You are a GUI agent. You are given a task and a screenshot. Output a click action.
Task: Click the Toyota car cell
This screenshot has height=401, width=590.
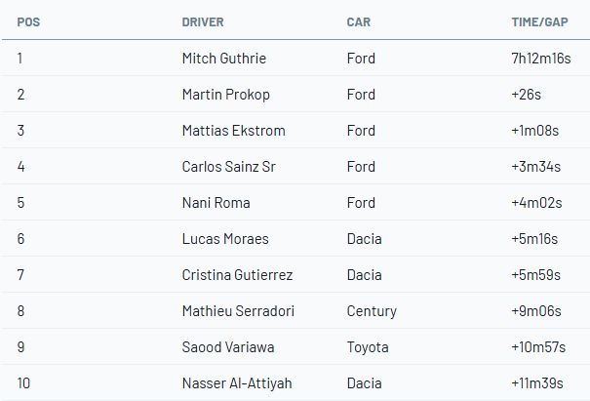coord(368,347)
